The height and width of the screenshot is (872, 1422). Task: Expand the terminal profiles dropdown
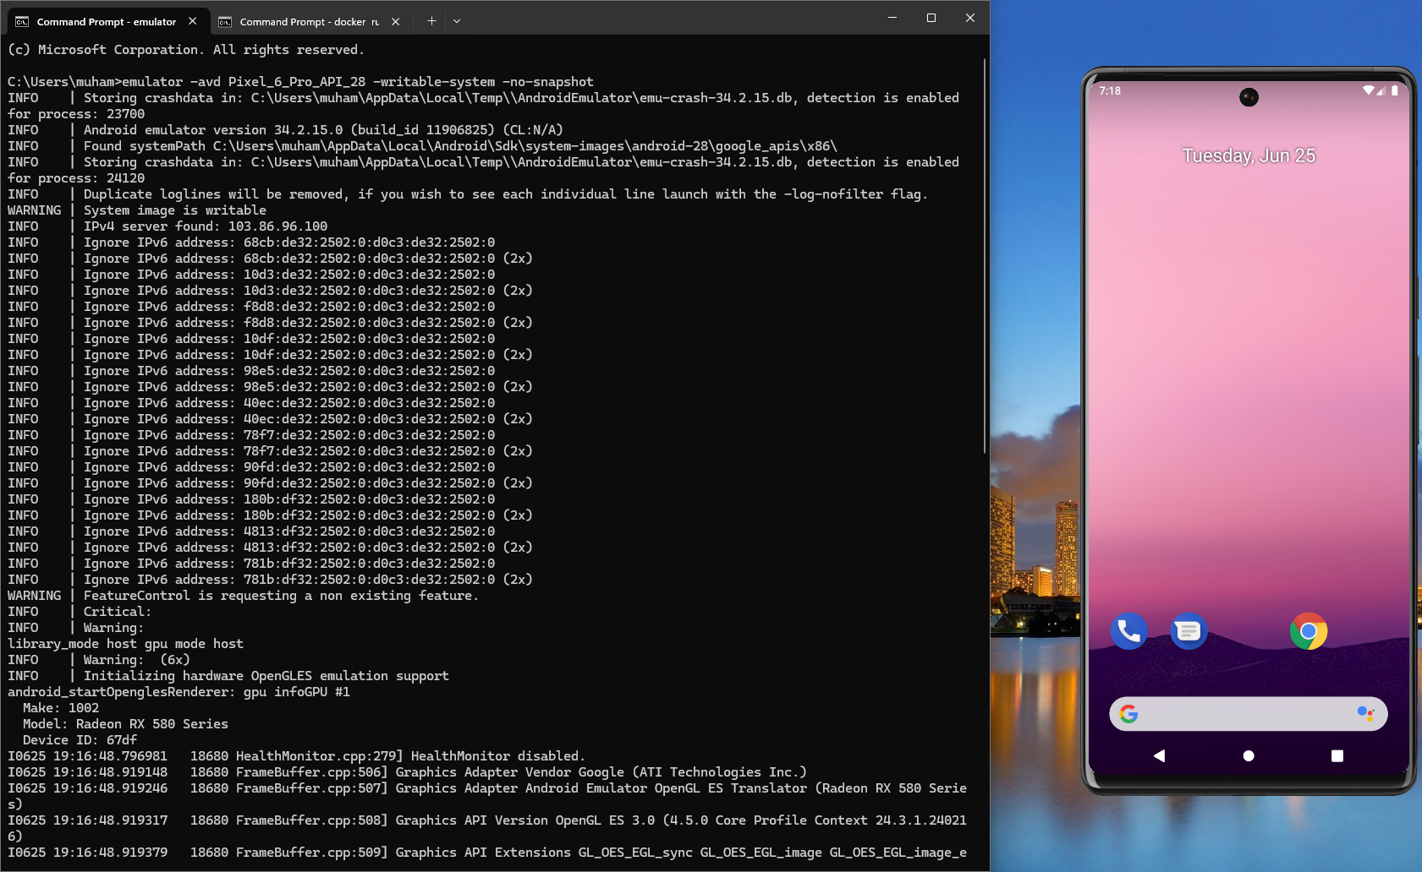[457, 21]
